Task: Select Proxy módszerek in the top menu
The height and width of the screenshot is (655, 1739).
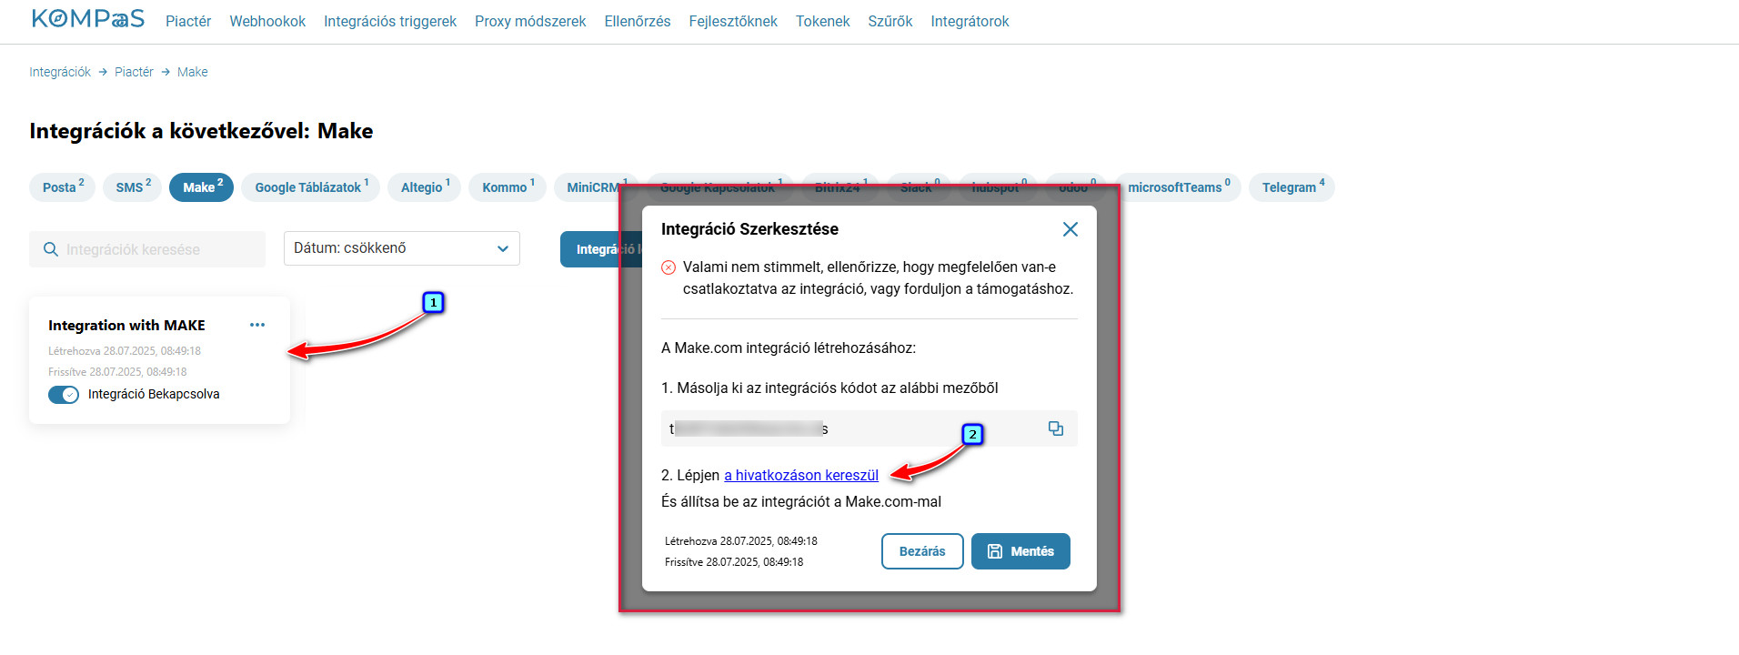Action: [x=530, y=21]
